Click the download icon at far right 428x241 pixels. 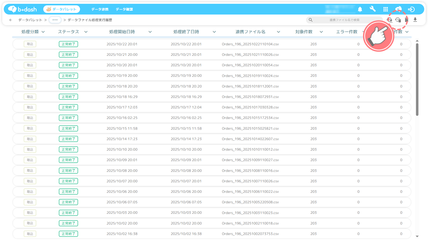pos(415,20)
